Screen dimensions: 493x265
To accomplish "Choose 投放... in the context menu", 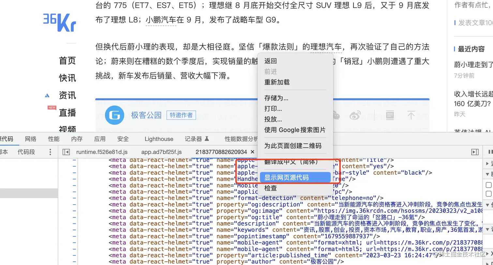I will 273,119.
